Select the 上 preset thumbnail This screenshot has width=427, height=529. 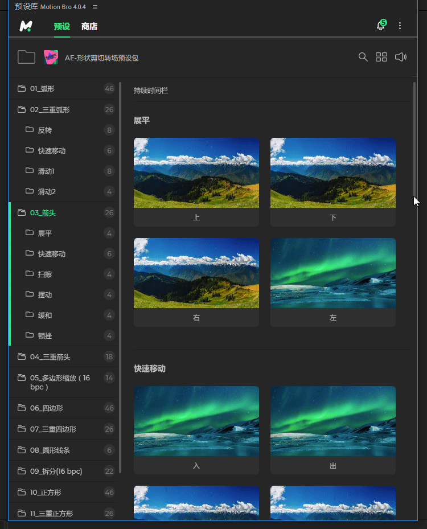tap(196, 182)
